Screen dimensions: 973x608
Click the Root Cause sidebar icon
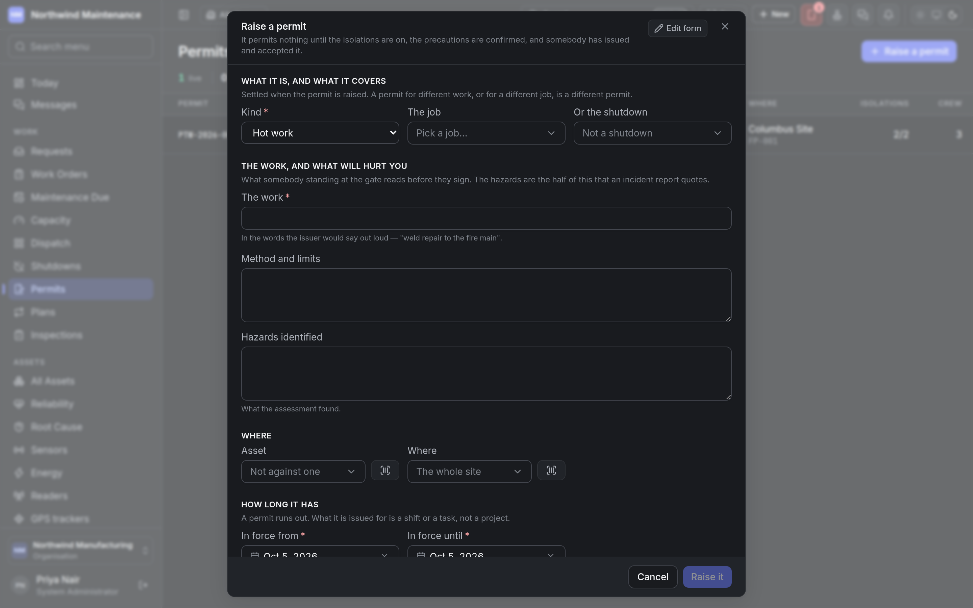(x=19, y=427)
